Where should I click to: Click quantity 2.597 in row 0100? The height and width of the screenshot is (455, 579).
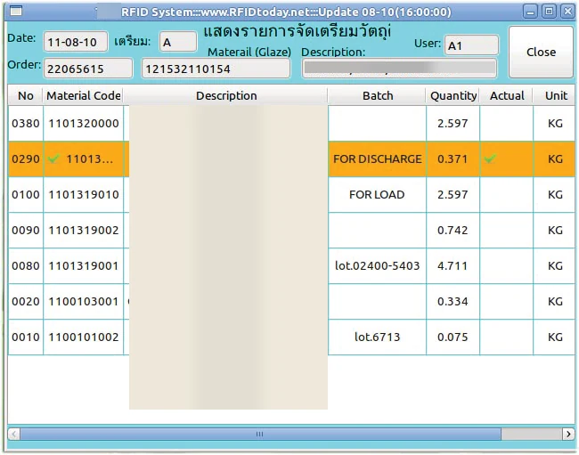point(453,194)
